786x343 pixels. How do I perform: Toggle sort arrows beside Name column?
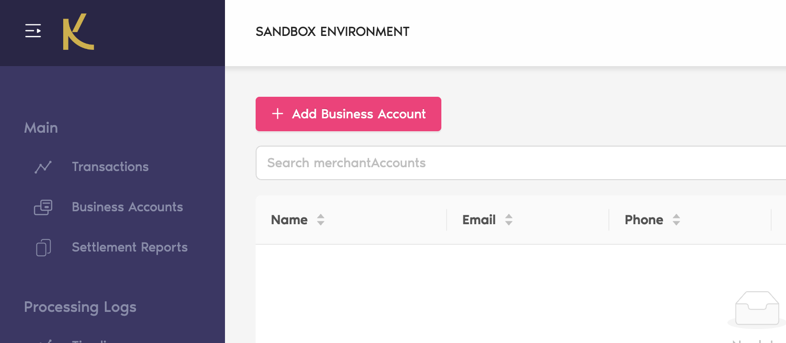click(x=321, y=220)
